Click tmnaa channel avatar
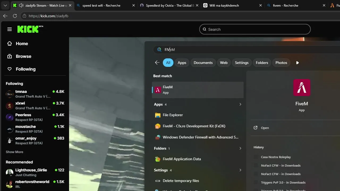The image size is (340, 191). [10, 94]
